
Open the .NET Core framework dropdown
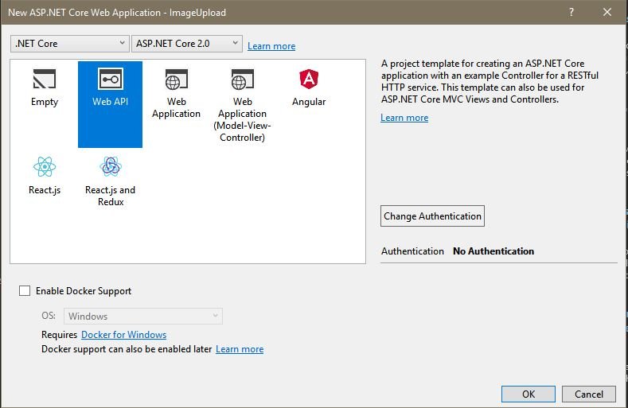(x=70, y=43)
